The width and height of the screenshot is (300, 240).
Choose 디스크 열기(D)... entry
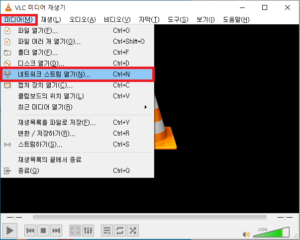[77, 63]
